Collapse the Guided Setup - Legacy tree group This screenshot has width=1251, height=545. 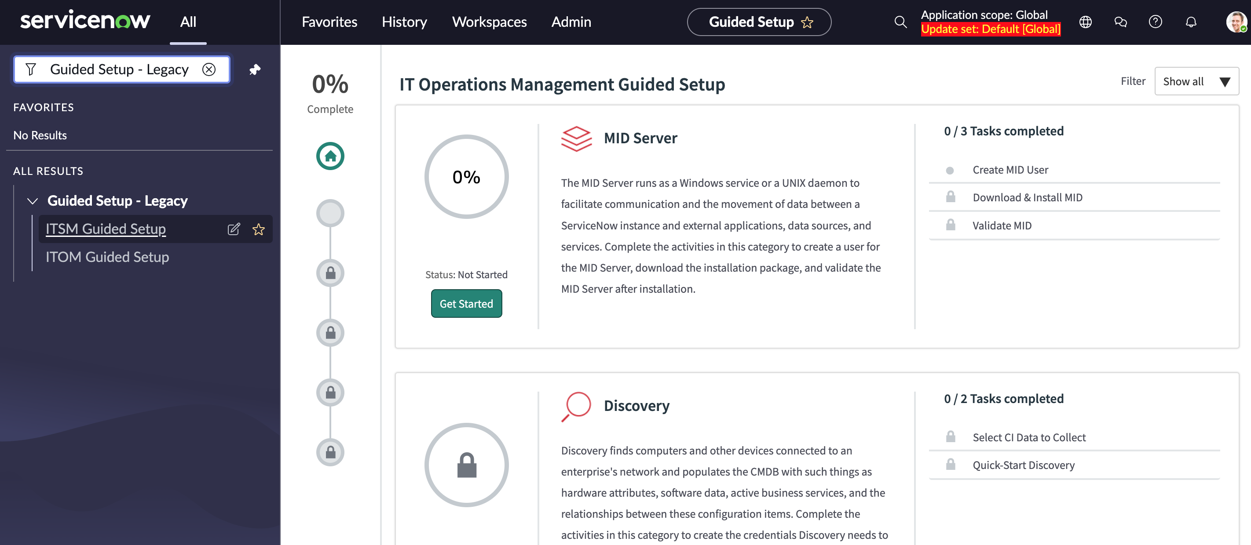[33, 201]
